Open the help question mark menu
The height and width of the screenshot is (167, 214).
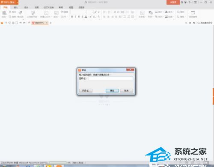[x=190, y=2]
